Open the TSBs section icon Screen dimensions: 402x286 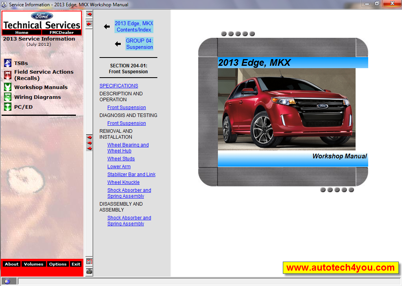[x=8, y=63]
